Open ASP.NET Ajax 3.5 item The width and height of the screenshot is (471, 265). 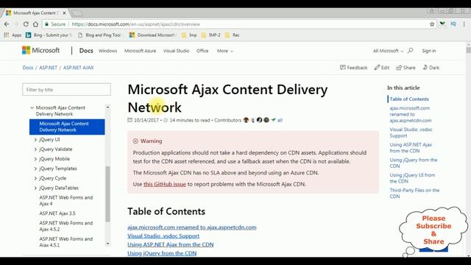click(57, 213)
